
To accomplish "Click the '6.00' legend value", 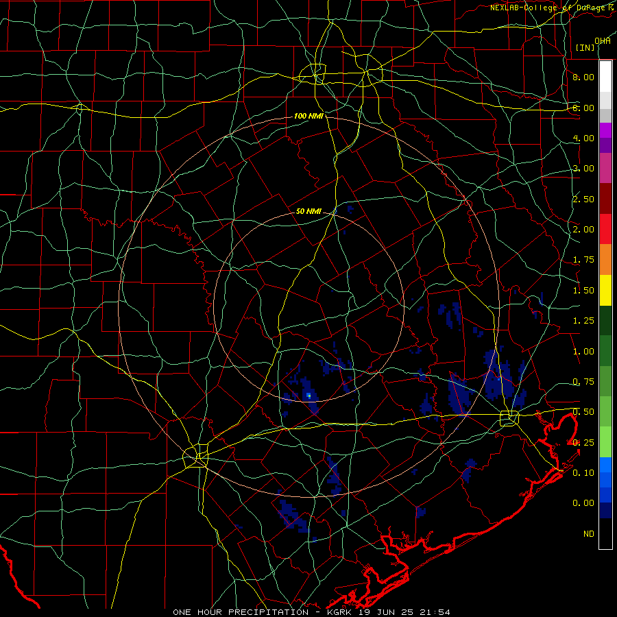I will (x=583, y=108).
